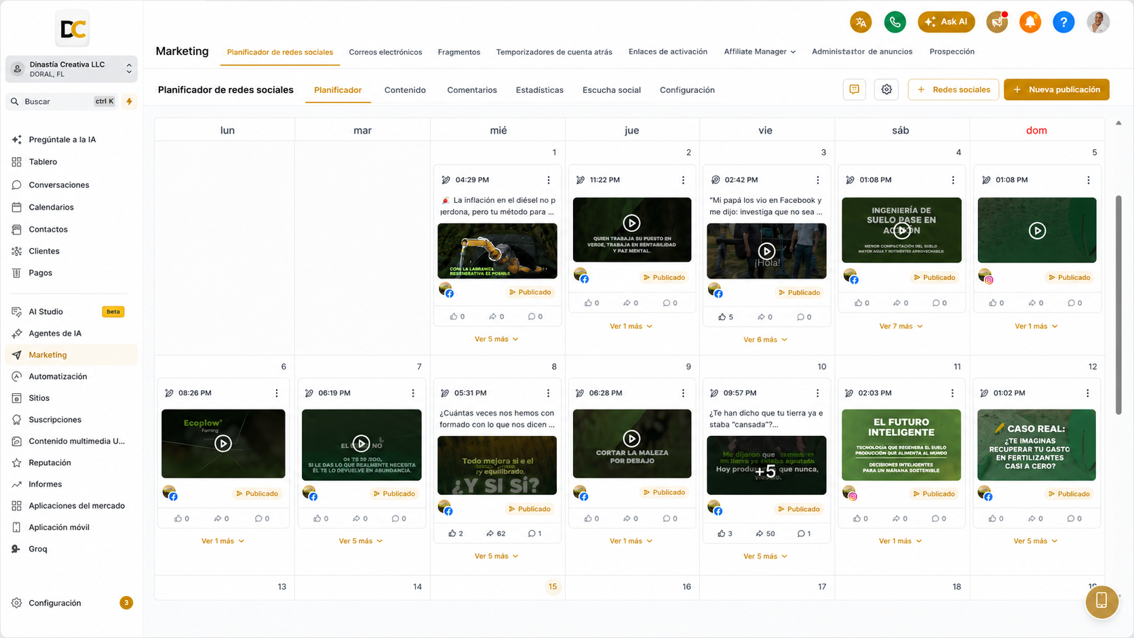Screen dimensions: 1134x638
Task: Click the calendar vertical scrollbar
Action: (x=1118, y=305)
